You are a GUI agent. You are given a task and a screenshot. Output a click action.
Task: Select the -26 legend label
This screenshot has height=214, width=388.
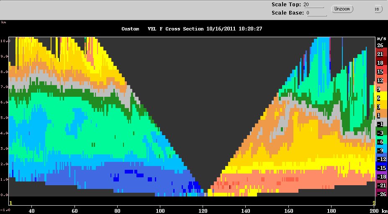point(381,194)
